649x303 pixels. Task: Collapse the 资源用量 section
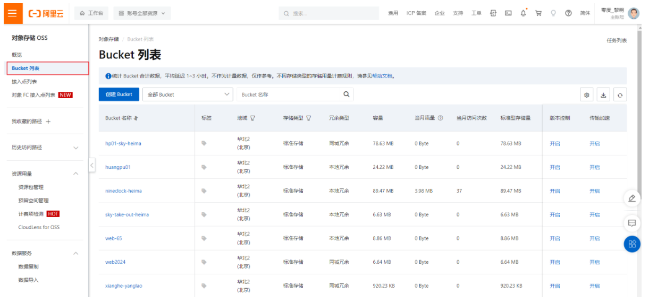click(x=76, y=174)
